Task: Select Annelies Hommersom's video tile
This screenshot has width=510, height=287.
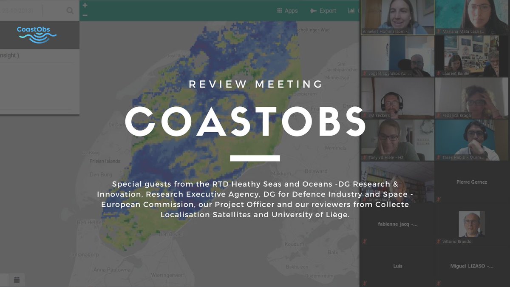Action: (x=398, y=17)
